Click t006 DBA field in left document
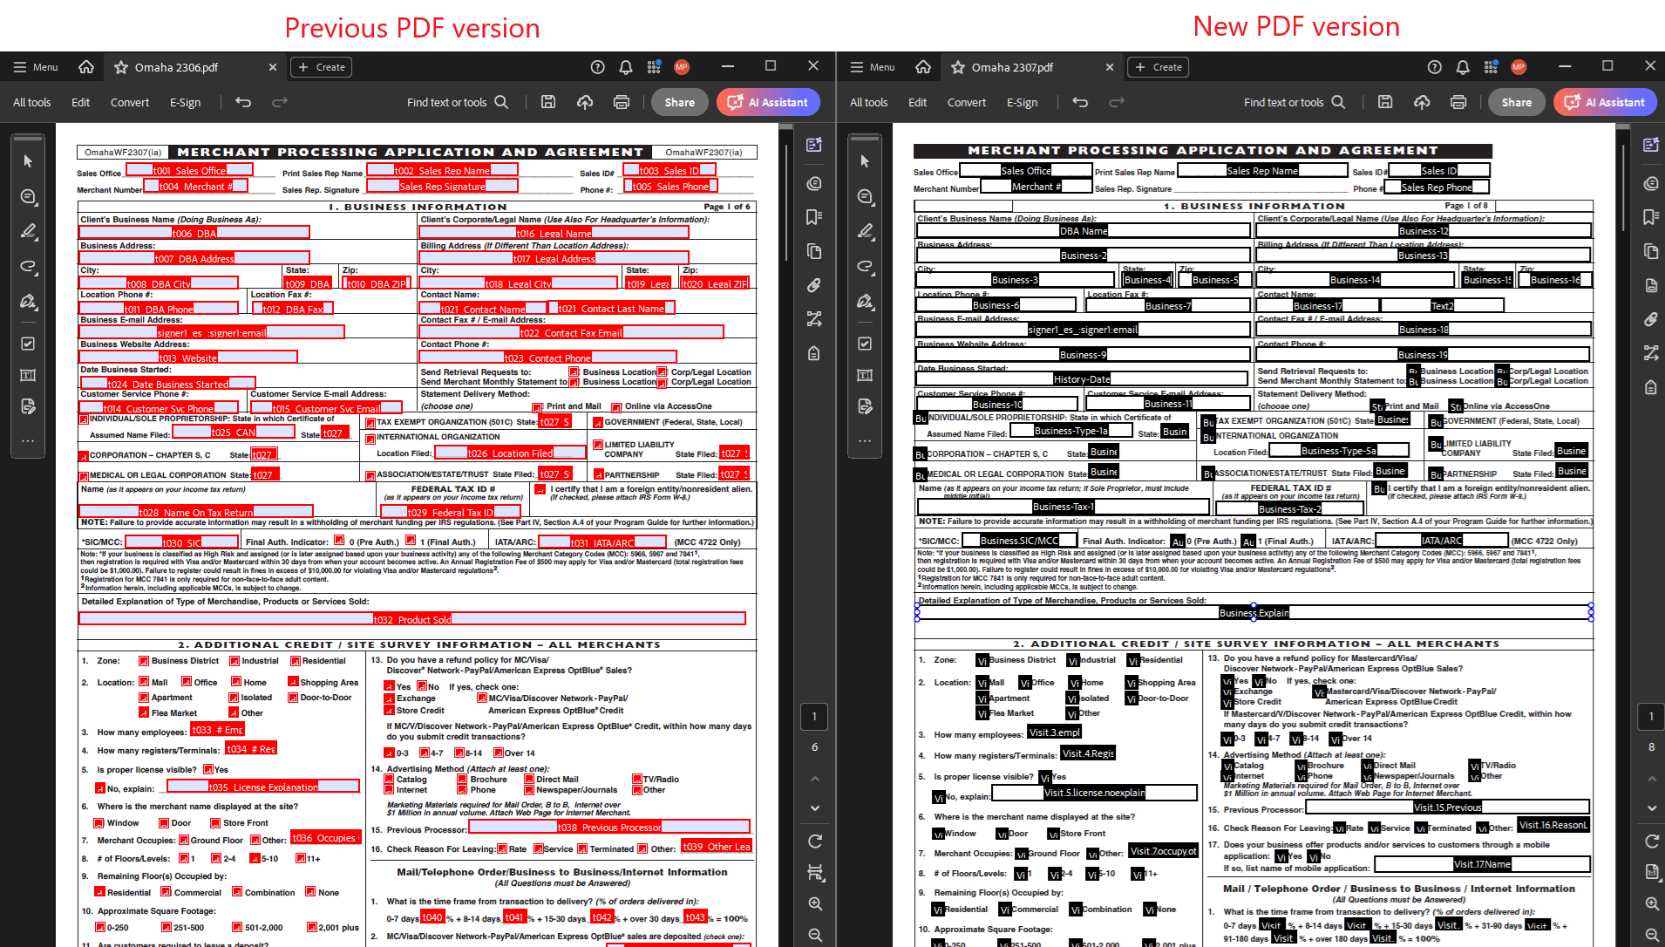1665x947 pixels. pos(194,233)
